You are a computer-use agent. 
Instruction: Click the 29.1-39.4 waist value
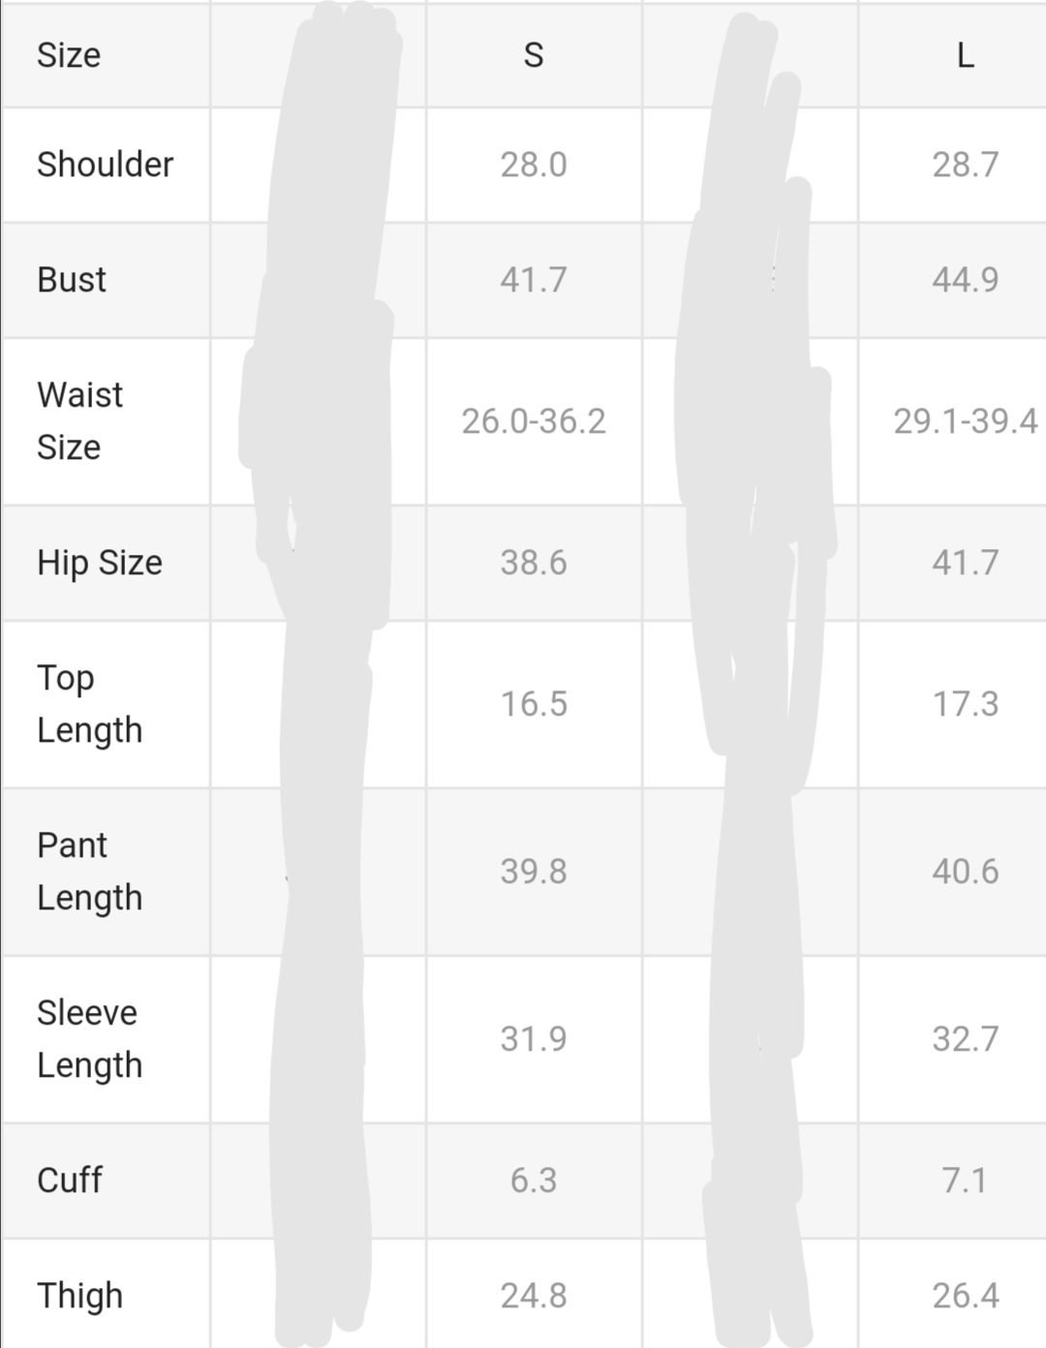point(965,421)
